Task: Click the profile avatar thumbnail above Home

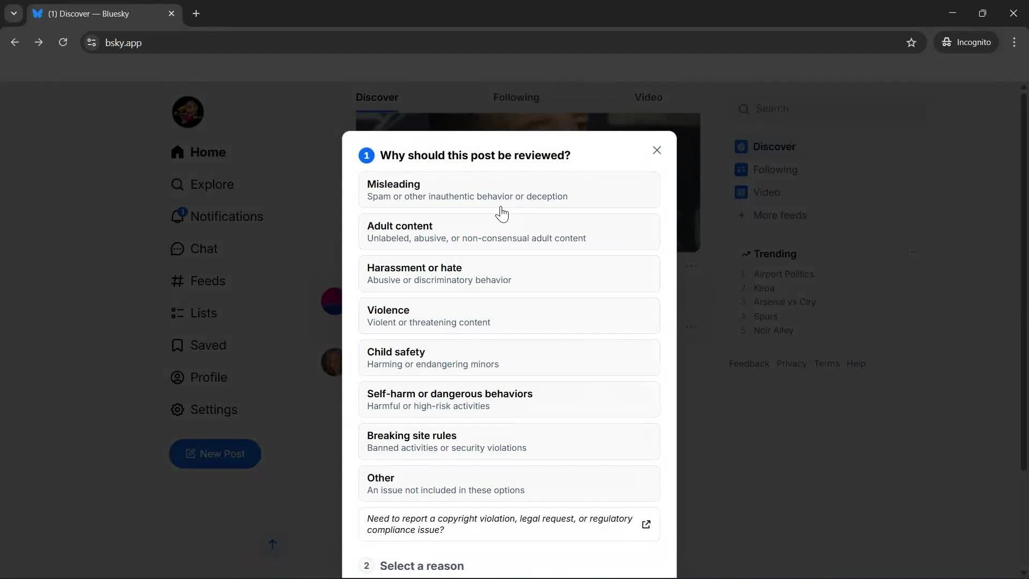Action: coord(188,112)
